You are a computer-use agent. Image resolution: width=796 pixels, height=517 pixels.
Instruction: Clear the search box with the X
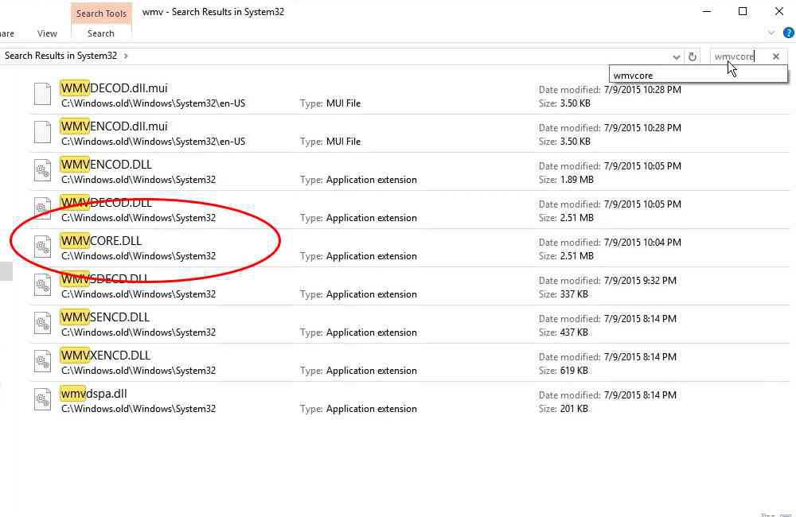pyautogui.click(x=775, y=56)
